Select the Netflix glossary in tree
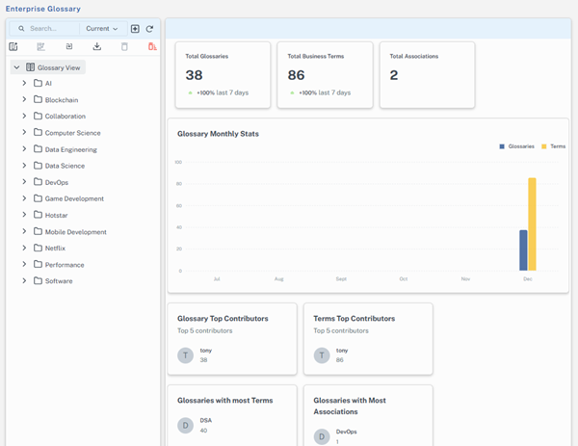The image size is (578, 446). coord(55,248)
